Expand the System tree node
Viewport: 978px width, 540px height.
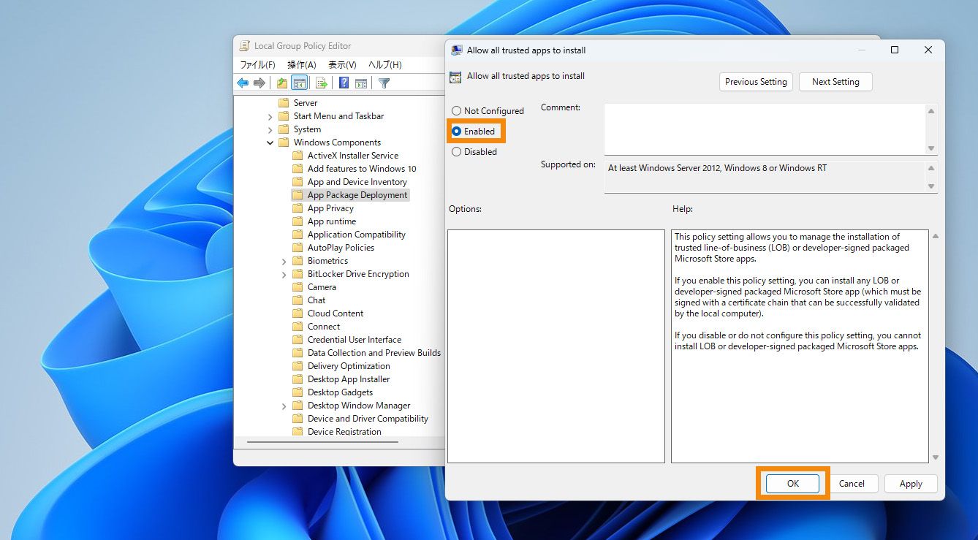coord(270,129)
